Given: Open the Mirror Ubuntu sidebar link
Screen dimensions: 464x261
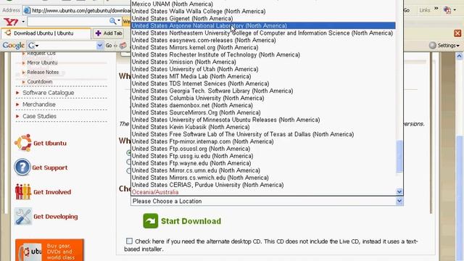Looking at the screenshot, I should coord(42,63).
